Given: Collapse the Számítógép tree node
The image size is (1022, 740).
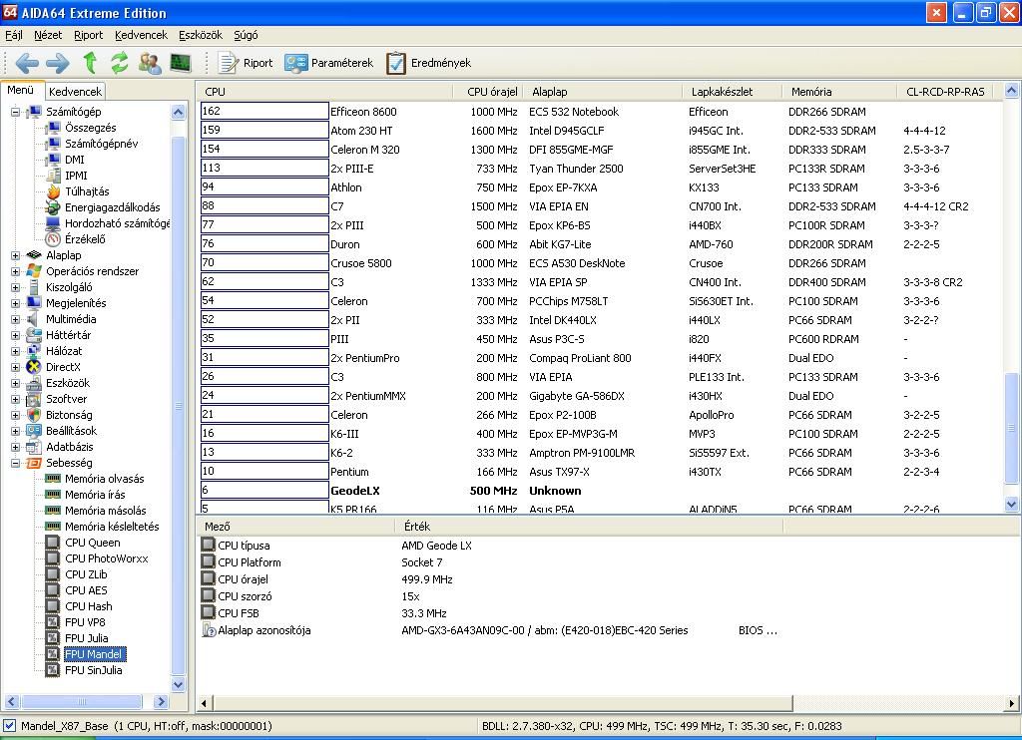Looking at the screenshot, I should coord(15,112).
